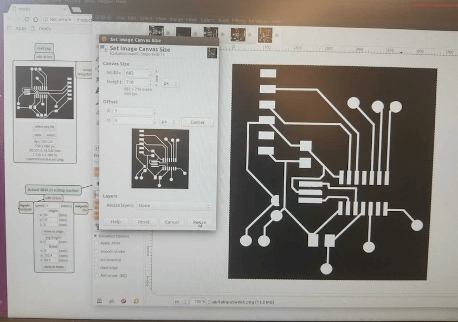458x322 pixels.
Task: Enable the Incremental checkbox
Action: [96, 260]
